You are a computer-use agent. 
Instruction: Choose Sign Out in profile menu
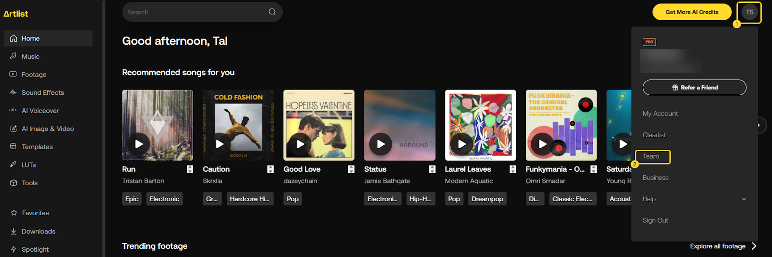[655, 220]
